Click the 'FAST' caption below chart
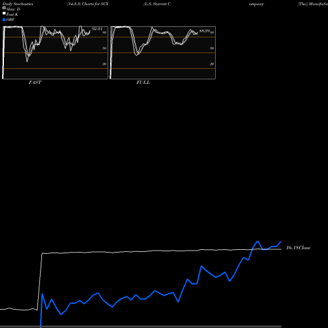Screen dimensions: 328x328 [x=35, y=83]
